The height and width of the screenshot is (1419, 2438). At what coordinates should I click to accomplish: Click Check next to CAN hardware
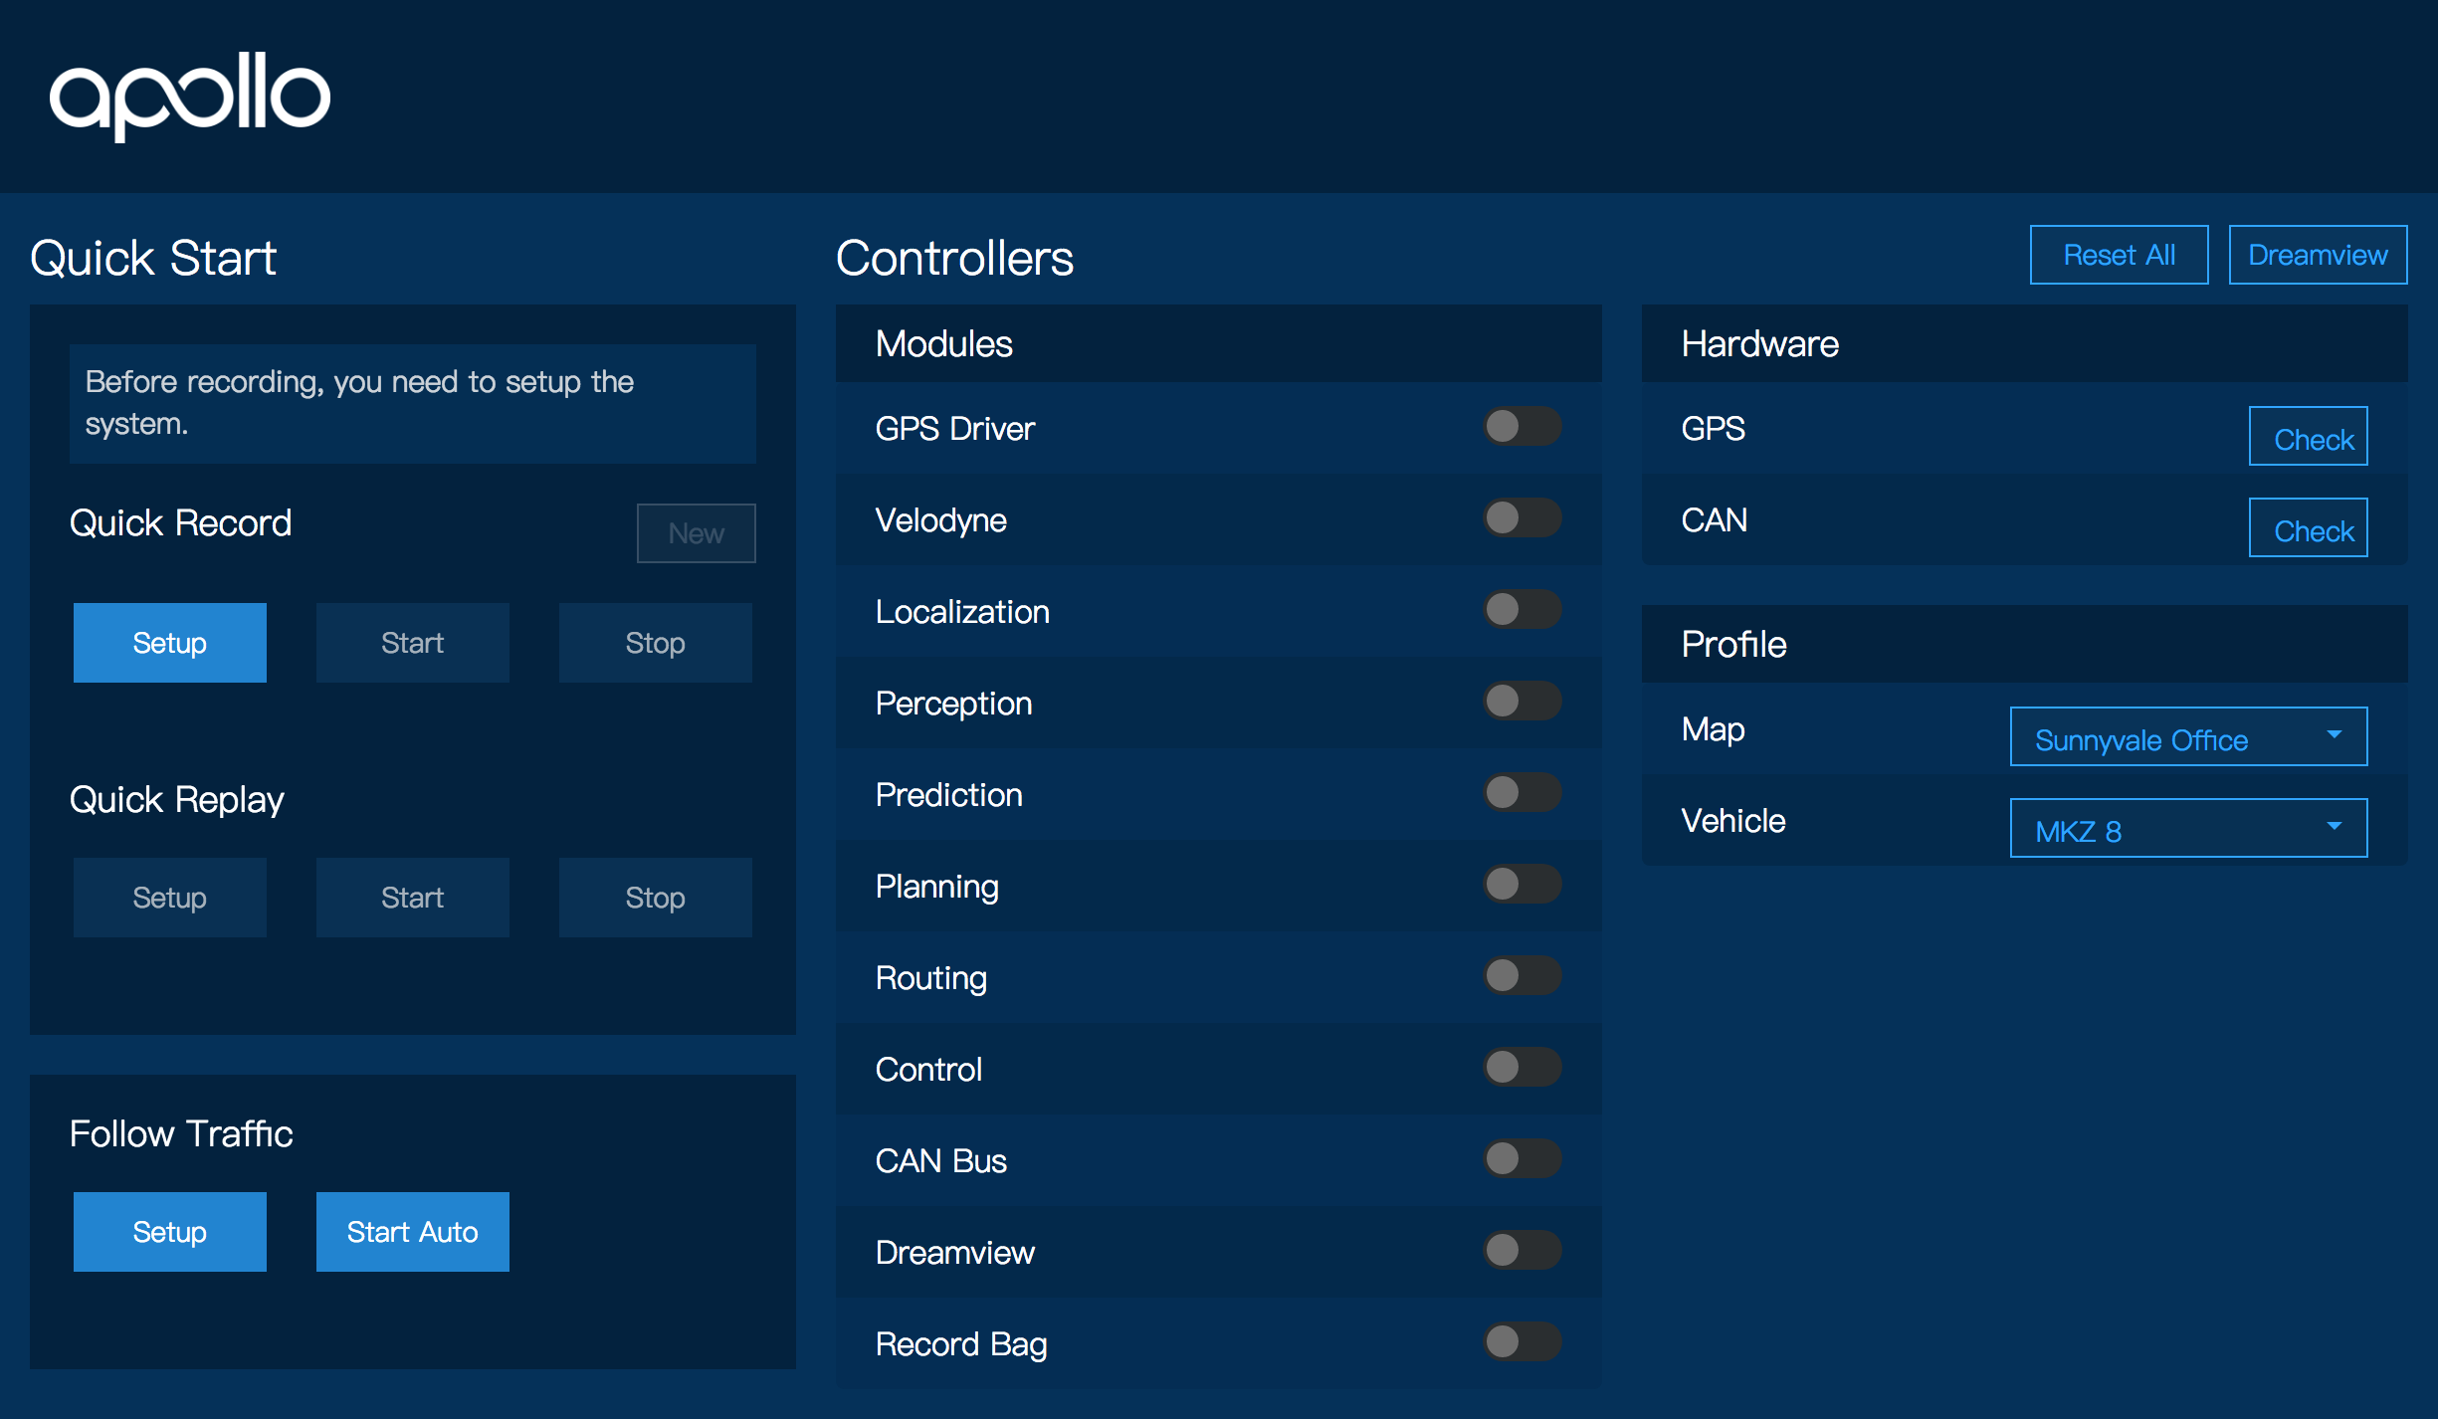click(x=2307, y=528)
